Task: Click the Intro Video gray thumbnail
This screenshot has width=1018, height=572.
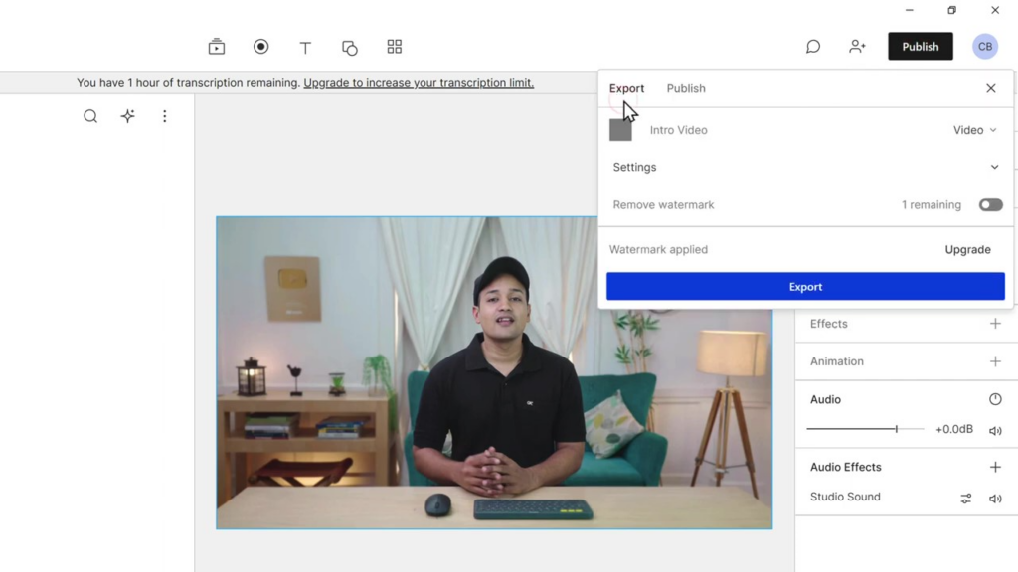Action: tap(620, 130)
